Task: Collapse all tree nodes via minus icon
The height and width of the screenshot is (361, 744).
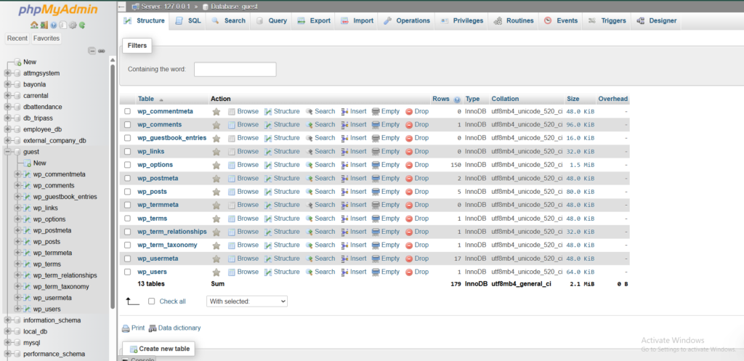Action: pyautogui.click(x=92, y=50)
